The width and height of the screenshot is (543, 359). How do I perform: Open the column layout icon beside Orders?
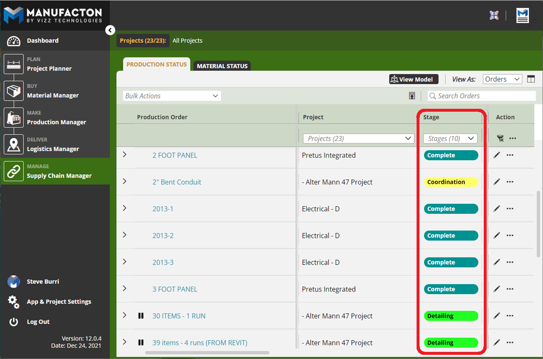pos(531,79)
